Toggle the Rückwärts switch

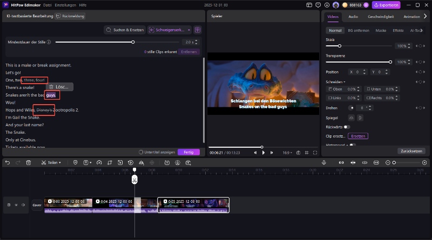(347, 127)
